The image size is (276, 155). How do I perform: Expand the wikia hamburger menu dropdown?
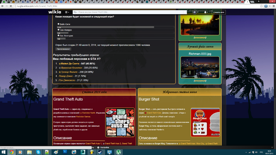pyautogui.click(x=67, y=12)
